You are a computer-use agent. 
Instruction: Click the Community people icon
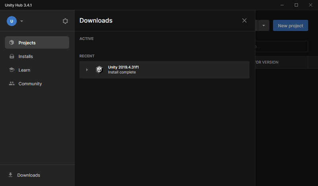(12, 83)
